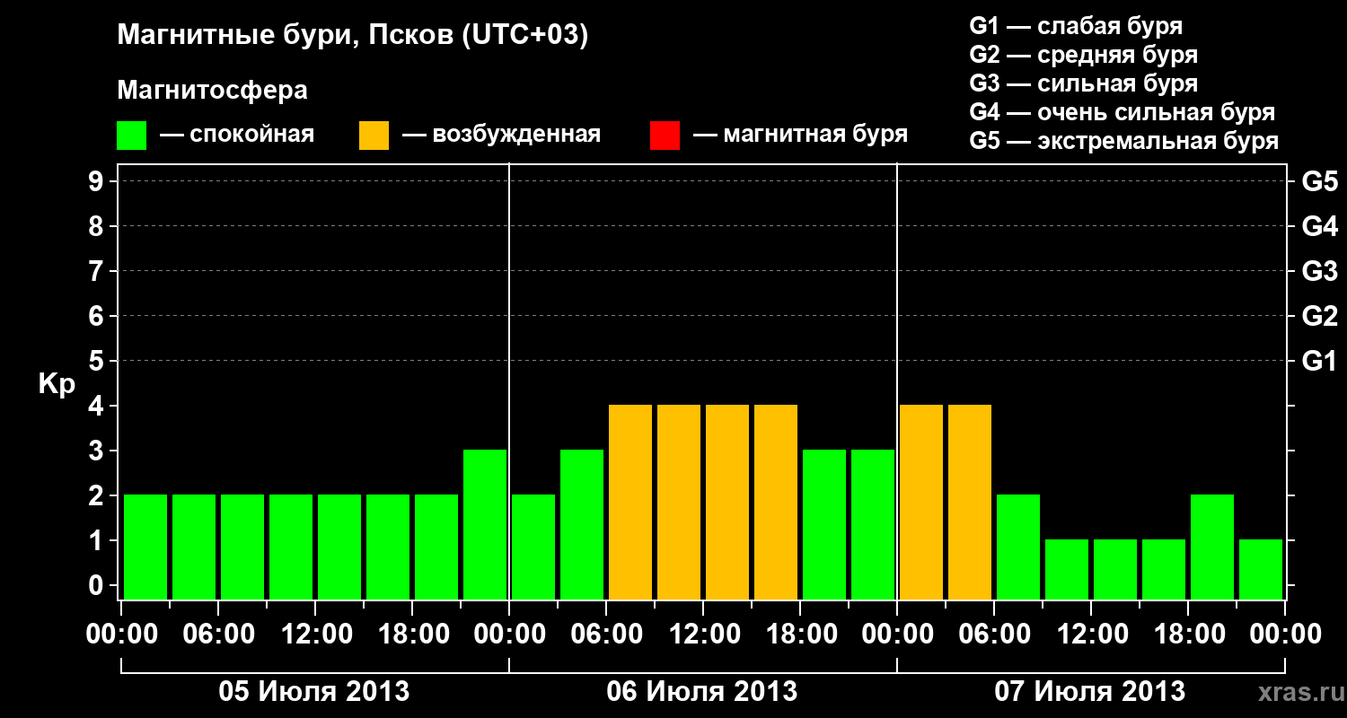1347x718 pixels.
Task: Select 06 Июля 12:00–15:00 orange bar
Action: [727, 502]
